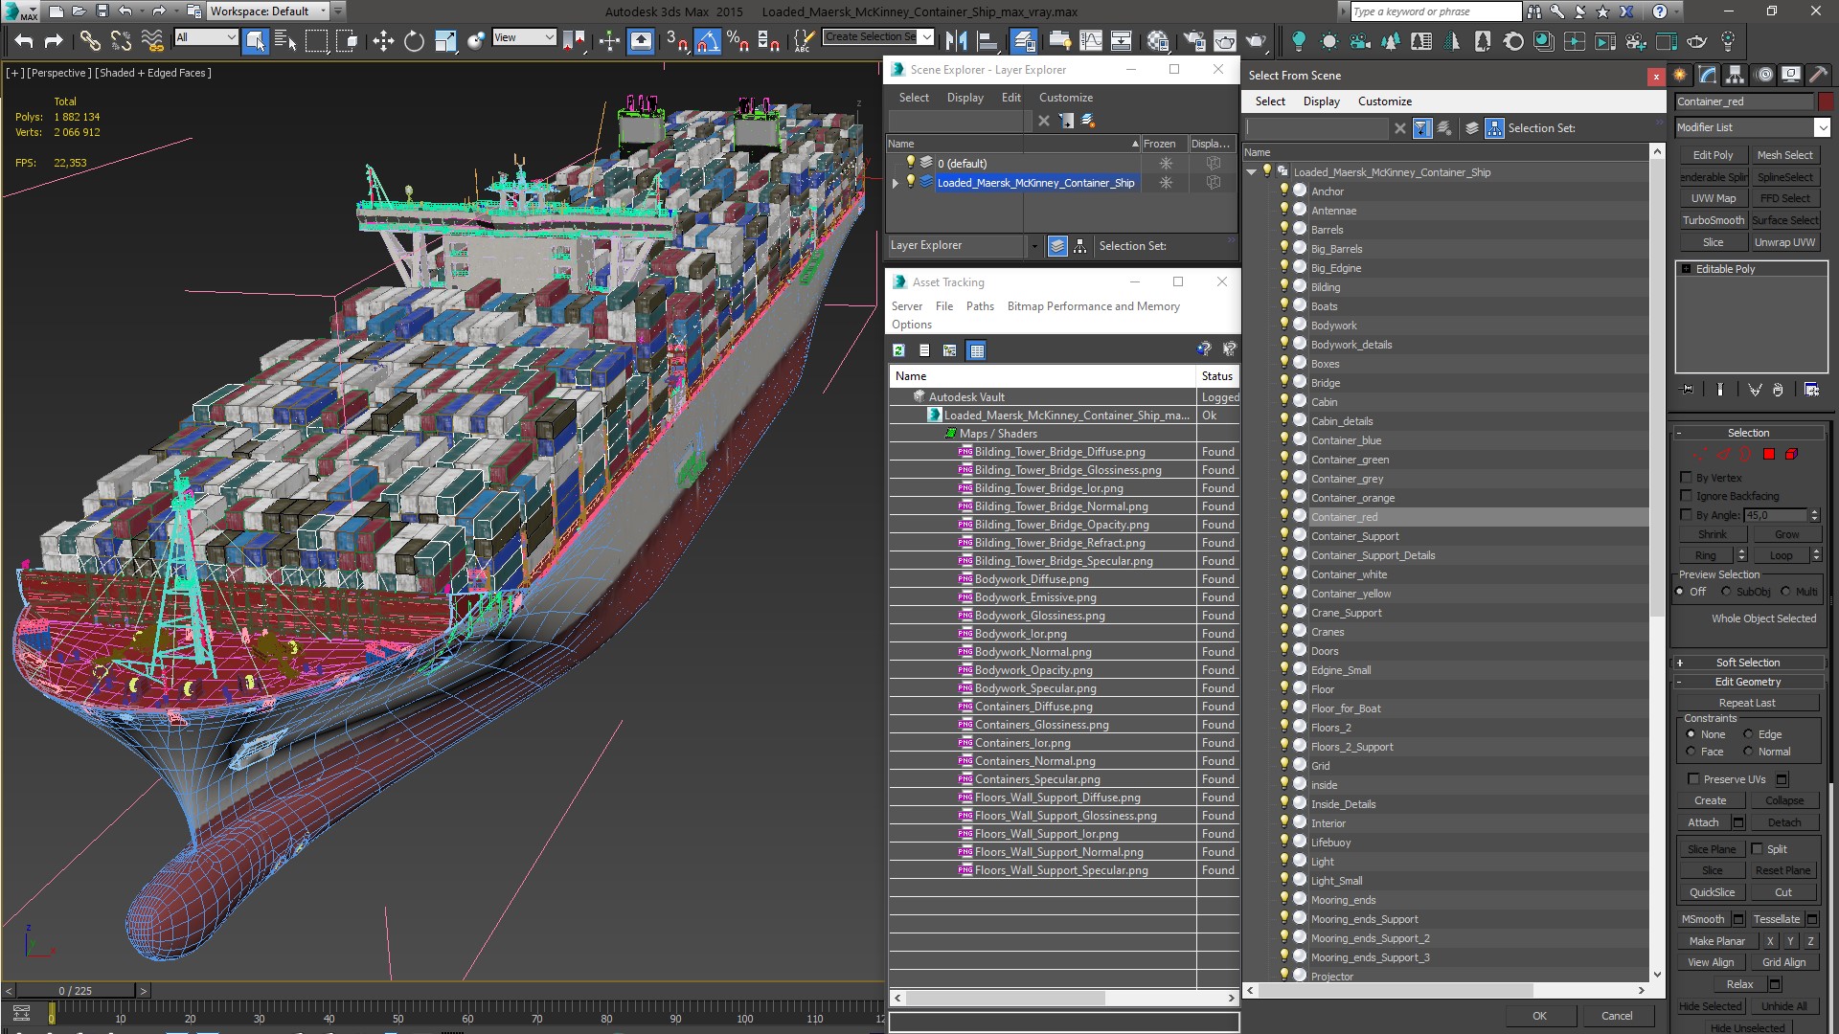
Task: Select Polygon sub-object level
Action: (1769, 455)
